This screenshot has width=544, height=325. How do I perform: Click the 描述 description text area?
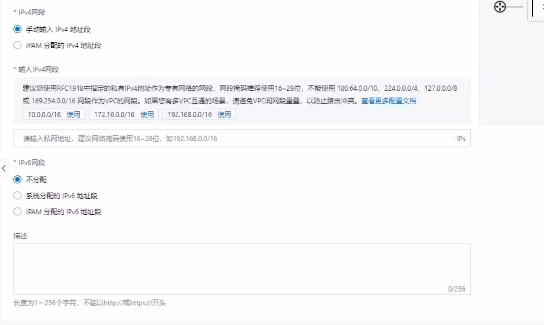tap(242, 269)
